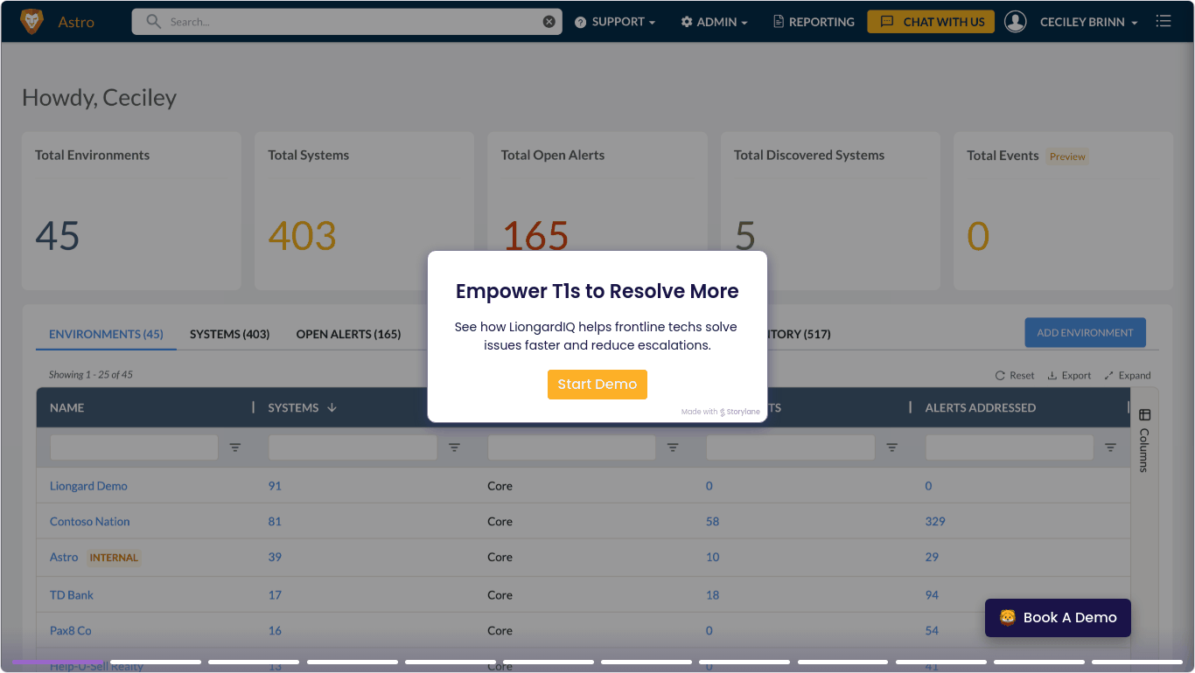Click the Liongard lion logo icon
This screenshot has height=673, width=1195.
coord(31,22)
